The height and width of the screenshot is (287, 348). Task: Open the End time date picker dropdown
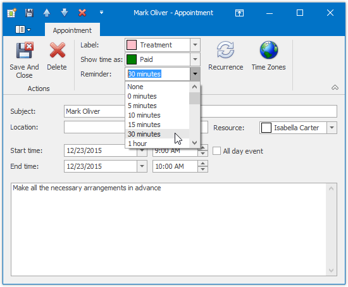click(x=142, y=166)
